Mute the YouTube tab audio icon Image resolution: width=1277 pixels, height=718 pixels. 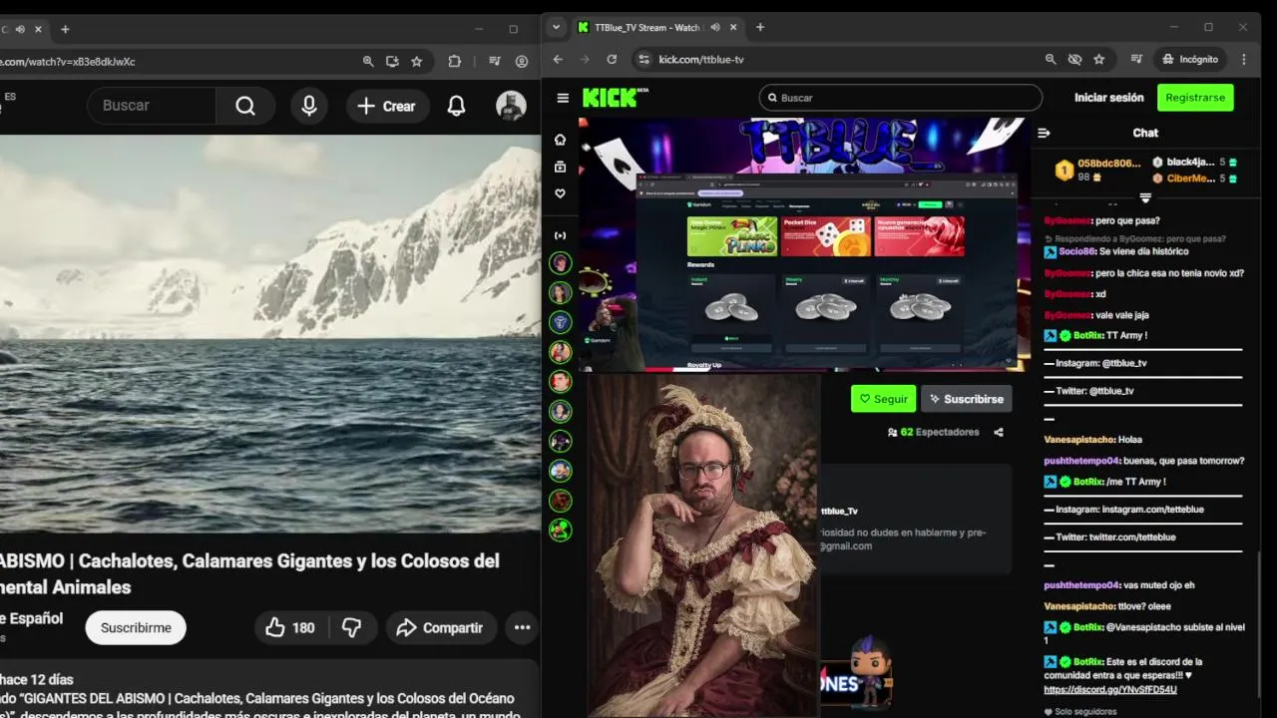click(x=20, y=29)
